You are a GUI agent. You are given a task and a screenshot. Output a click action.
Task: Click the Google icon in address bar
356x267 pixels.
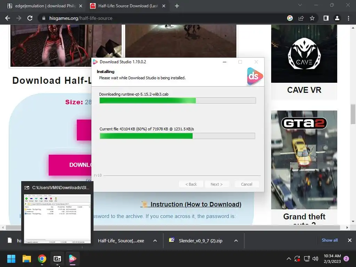[x=290, y=18]
